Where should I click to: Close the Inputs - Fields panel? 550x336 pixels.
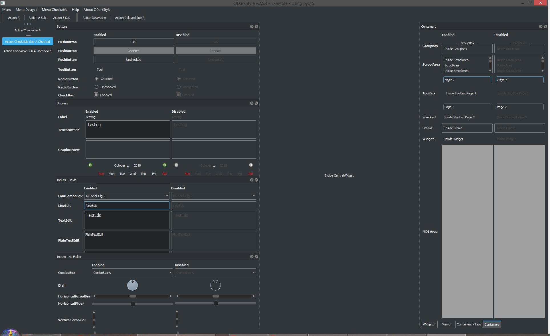(x=256, y=180)
